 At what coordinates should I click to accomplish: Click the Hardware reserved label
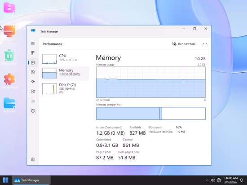(x=160, y=132)
